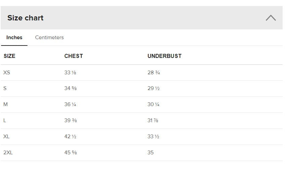Switch to the Centimeters tab
The height and width of the screenshot is (170, 288).
tap(49, 37)
